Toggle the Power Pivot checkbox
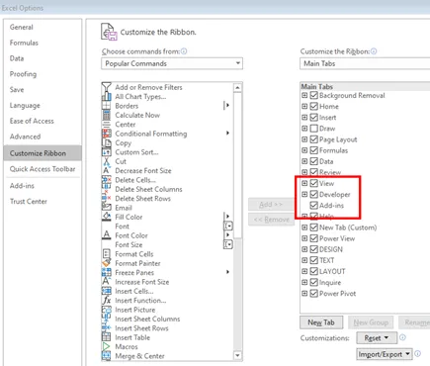 pyautogui.click(x=314, y=293)
